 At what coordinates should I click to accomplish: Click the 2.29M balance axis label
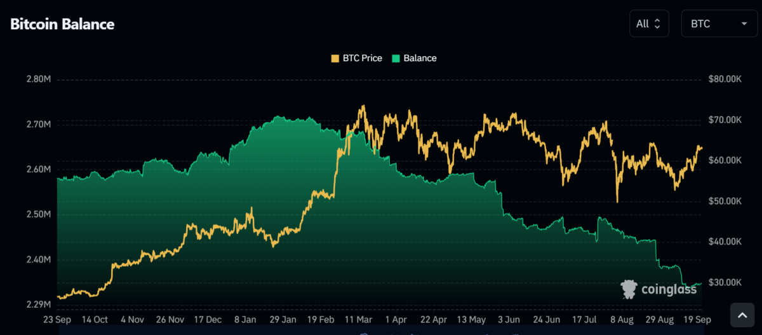pyautogui.click(x=39, y=304)
